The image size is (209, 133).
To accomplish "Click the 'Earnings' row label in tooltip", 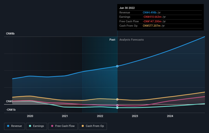I will (125, 17).
